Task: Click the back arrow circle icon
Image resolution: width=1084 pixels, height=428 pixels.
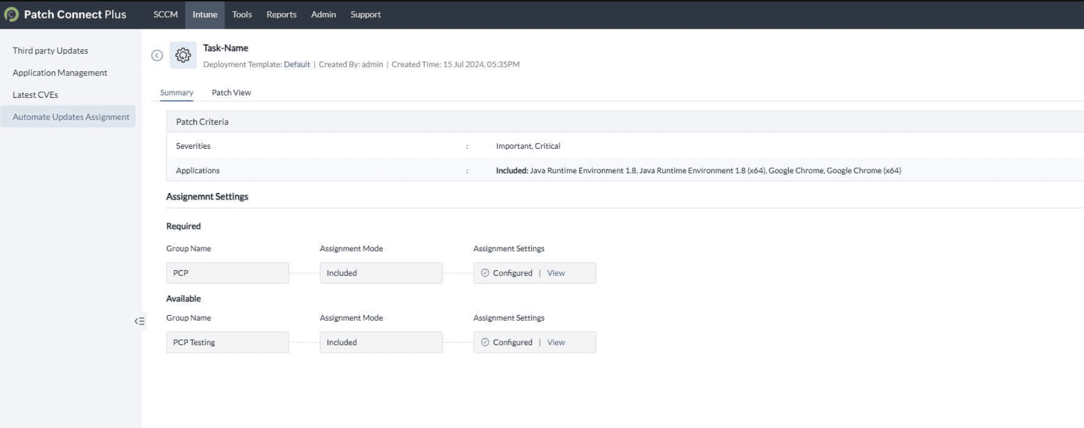Action: click(x=157, y=56)
